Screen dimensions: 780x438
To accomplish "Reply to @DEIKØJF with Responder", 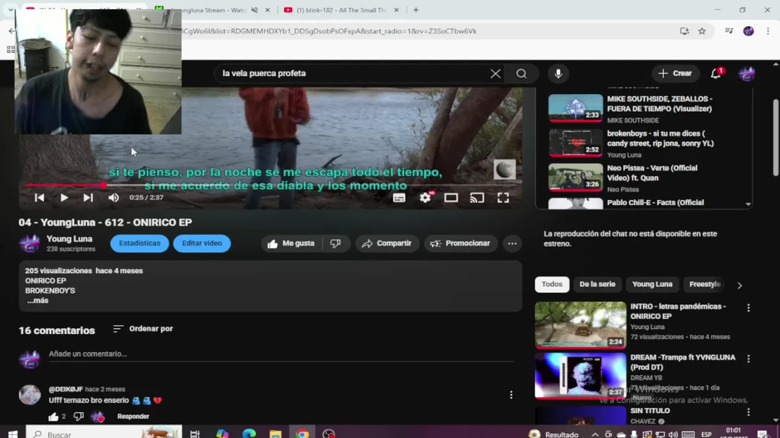I will pyautogui.click(x=133, y=417).
